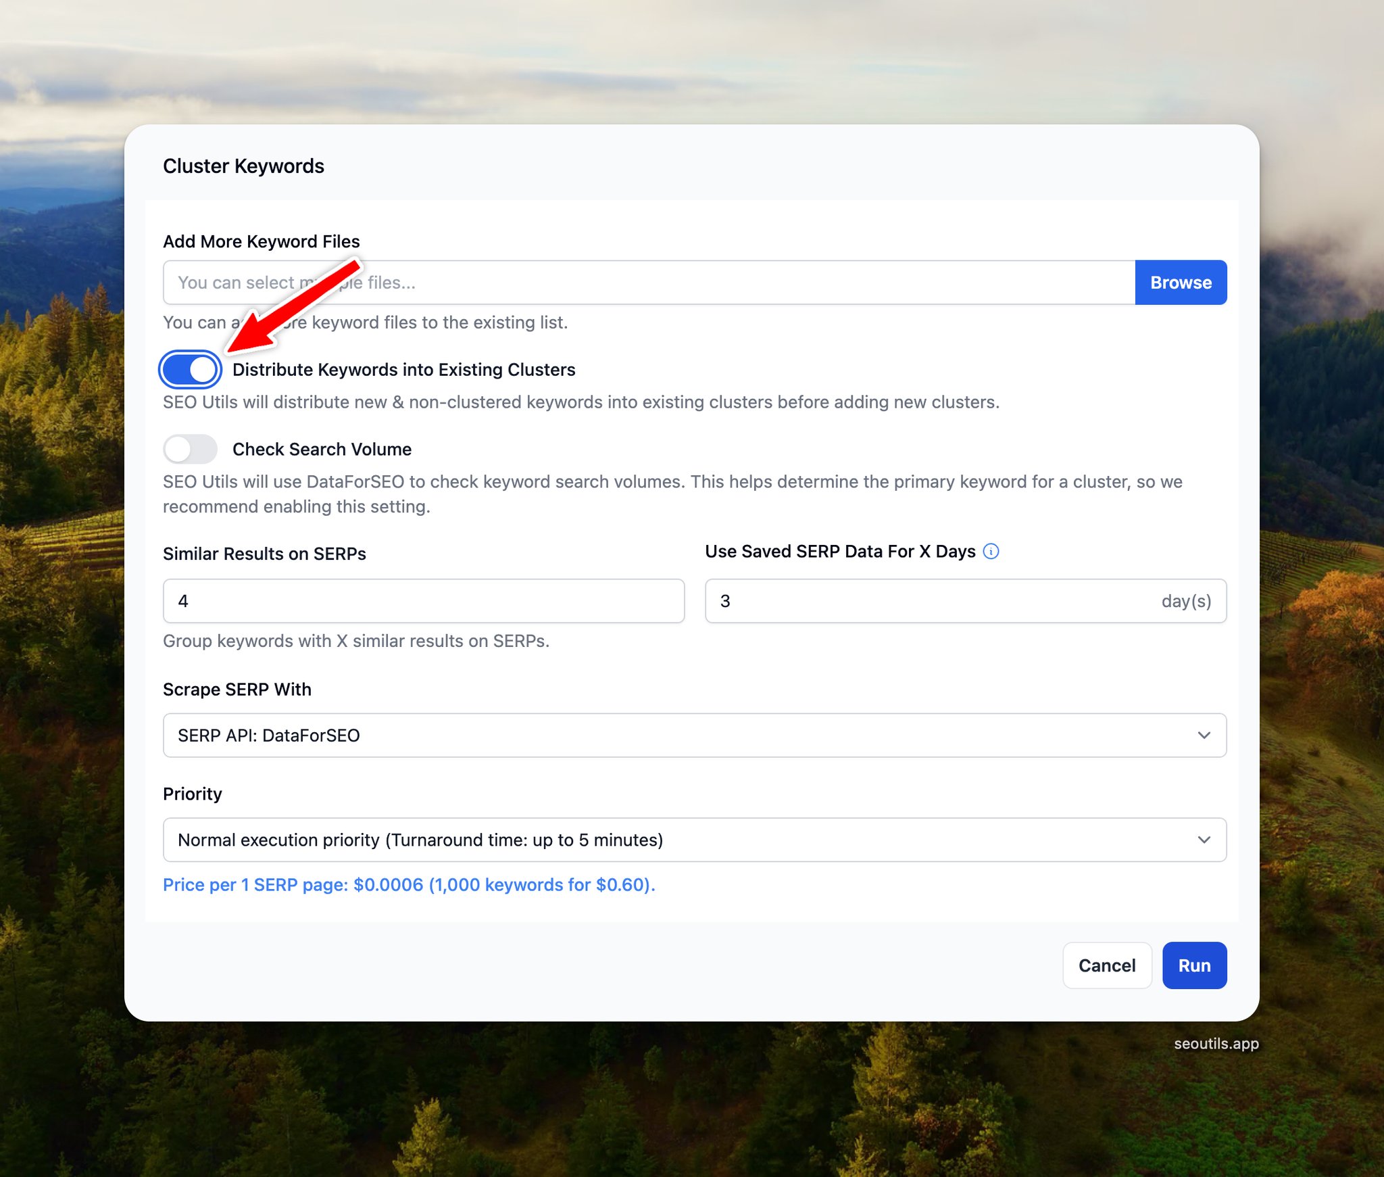Image resolution: width=1384 pixels, height=1177 pixels.
Task: Click the info icon beside Saved SERP Data
Action: [991, 552]
